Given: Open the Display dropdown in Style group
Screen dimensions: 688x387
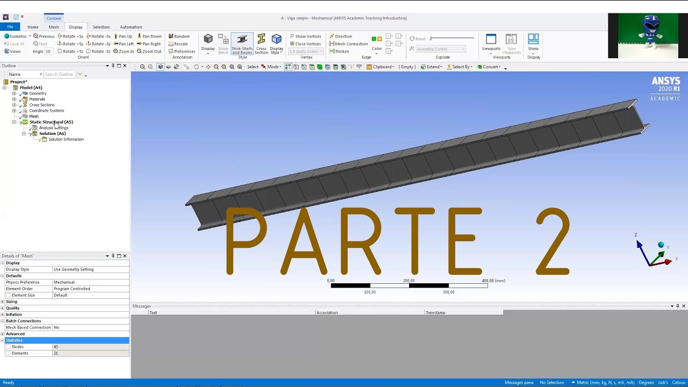Looking at the screenshot, I should pos(208,44).
